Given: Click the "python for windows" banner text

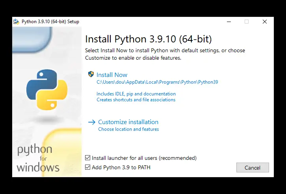Looking at the screenshot, I should click(37, 159).
